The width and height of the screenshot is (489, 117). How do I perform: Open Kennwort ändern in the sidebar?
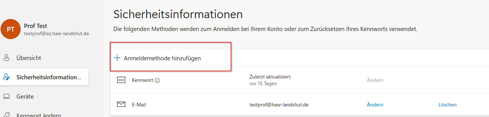(x=39, y=115)
